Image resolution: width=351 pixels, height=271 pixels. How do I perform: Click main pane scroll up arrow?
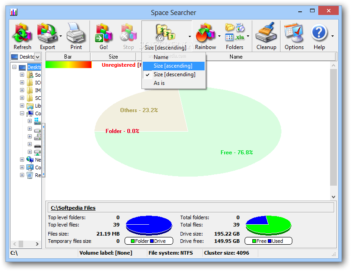[x=333, y=65]
